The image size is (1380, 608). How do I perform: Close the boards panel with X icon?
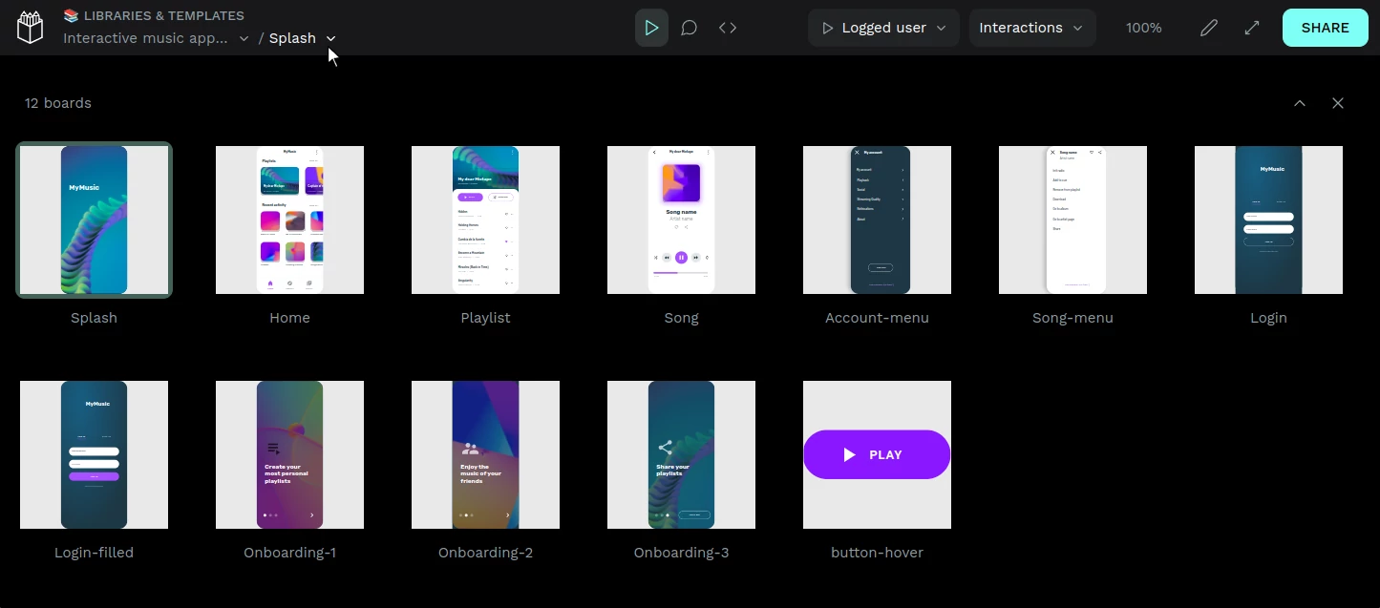(x=1338, y=103)
